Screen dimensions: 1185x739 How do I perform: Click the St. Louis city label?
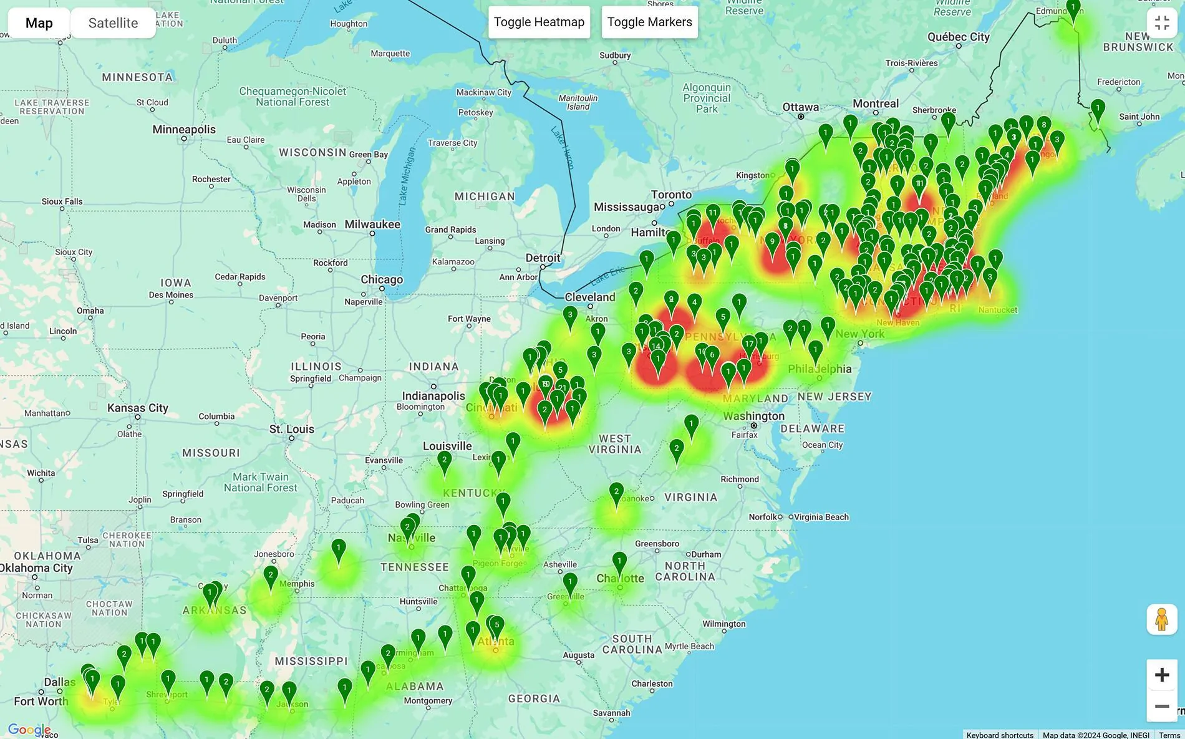[x=292, y=429]
